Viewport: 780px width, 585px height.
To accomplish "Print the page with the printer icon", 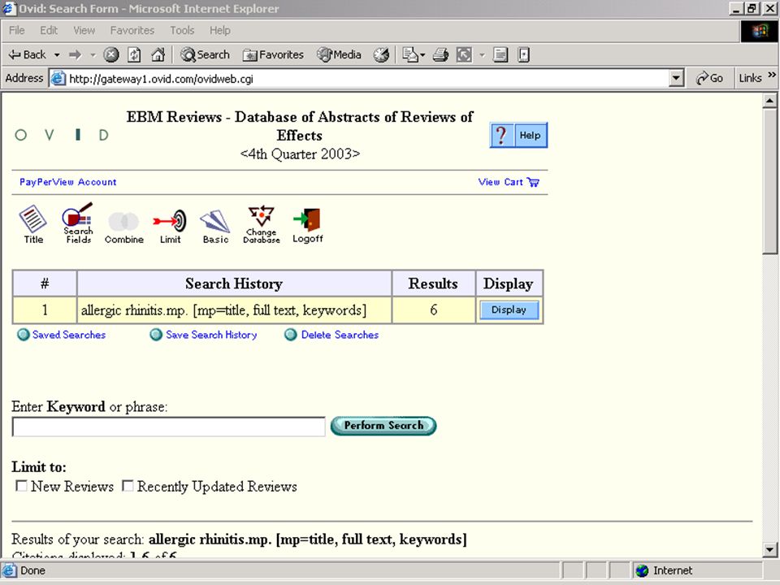I will coord(440,54).
